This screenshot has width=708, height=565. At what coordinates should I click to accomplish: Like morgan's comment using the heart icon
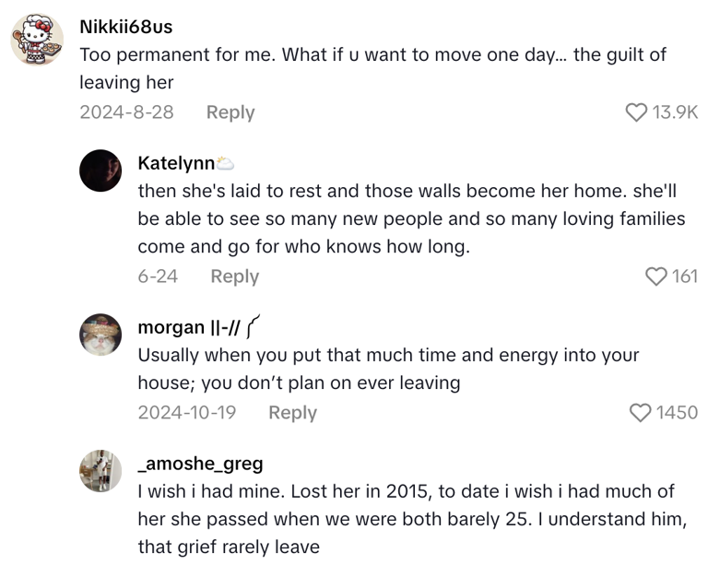point(640,413)
